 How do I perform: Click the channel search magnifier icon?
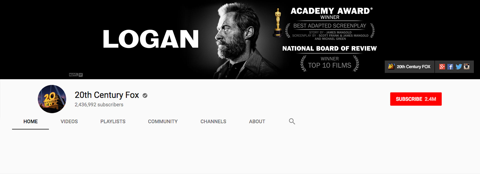[x=292, y=121]
